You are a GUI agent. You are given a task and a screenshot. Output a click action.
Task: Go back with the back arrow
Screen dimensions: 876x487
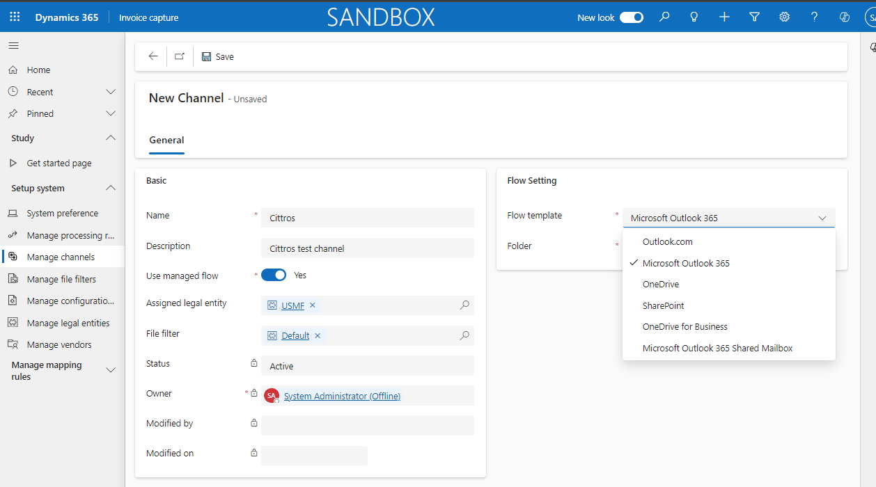click(153, 56)
